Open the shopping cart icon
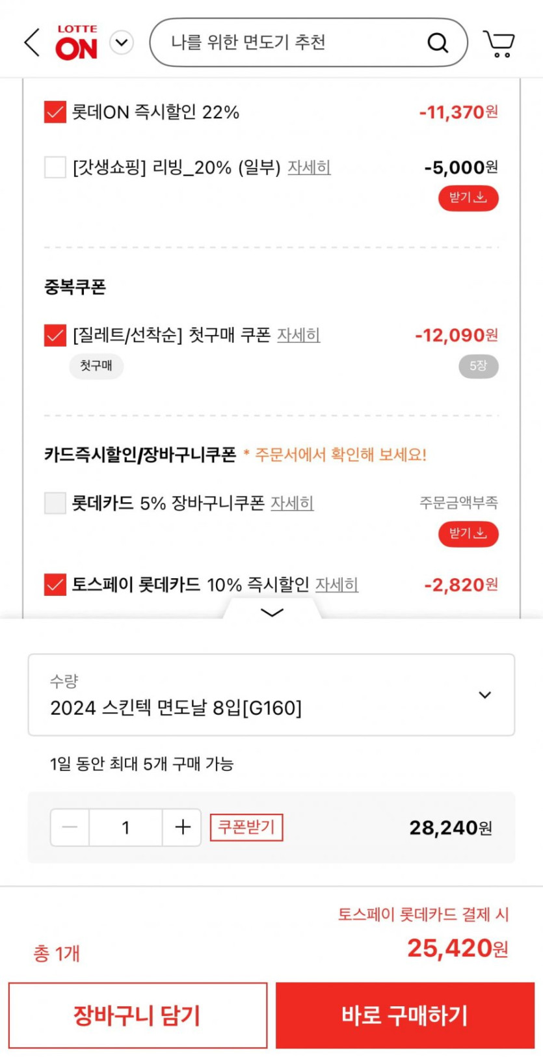 tap(499, 44)
